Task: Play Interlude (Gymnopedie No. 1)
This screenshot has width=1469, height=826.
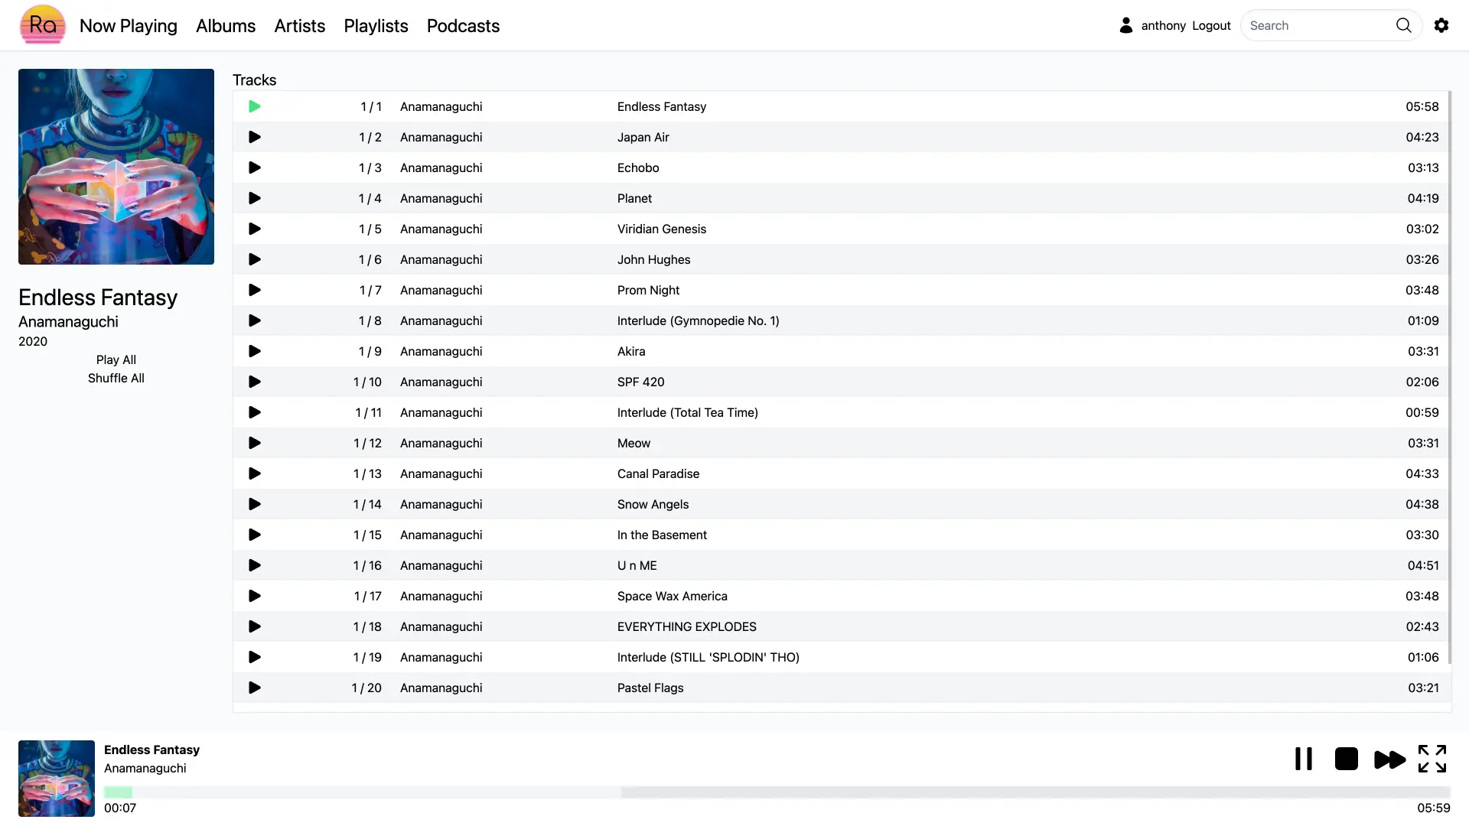Action: click(255, 320)
